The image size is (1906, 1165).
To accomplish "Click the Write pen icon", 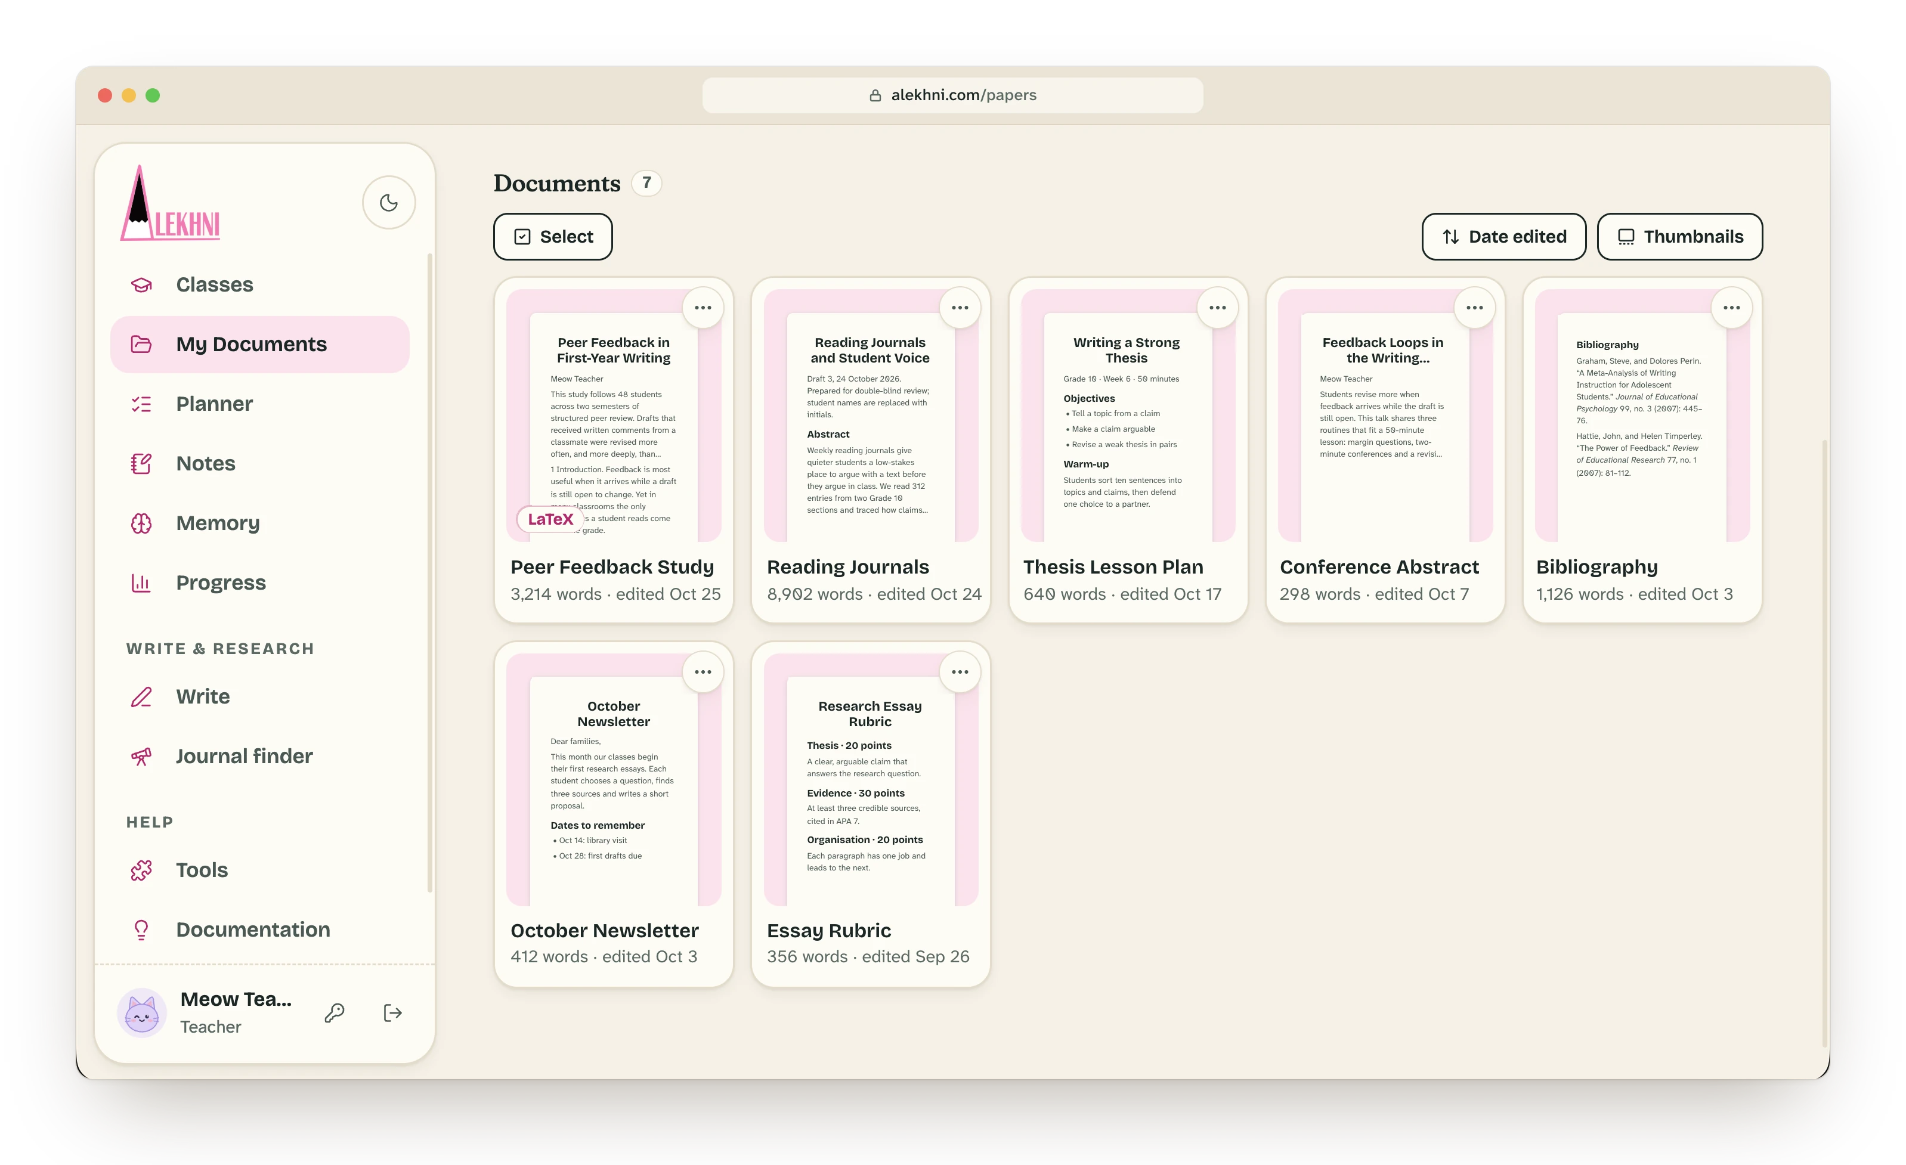I will [141, 696].
